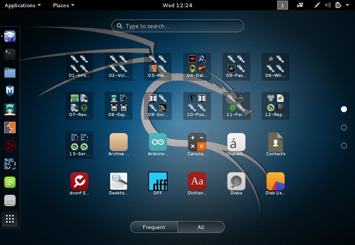The image size is (355, 245).
Task: Switch to the third app page dot
Action: click(x=344, y=146)
